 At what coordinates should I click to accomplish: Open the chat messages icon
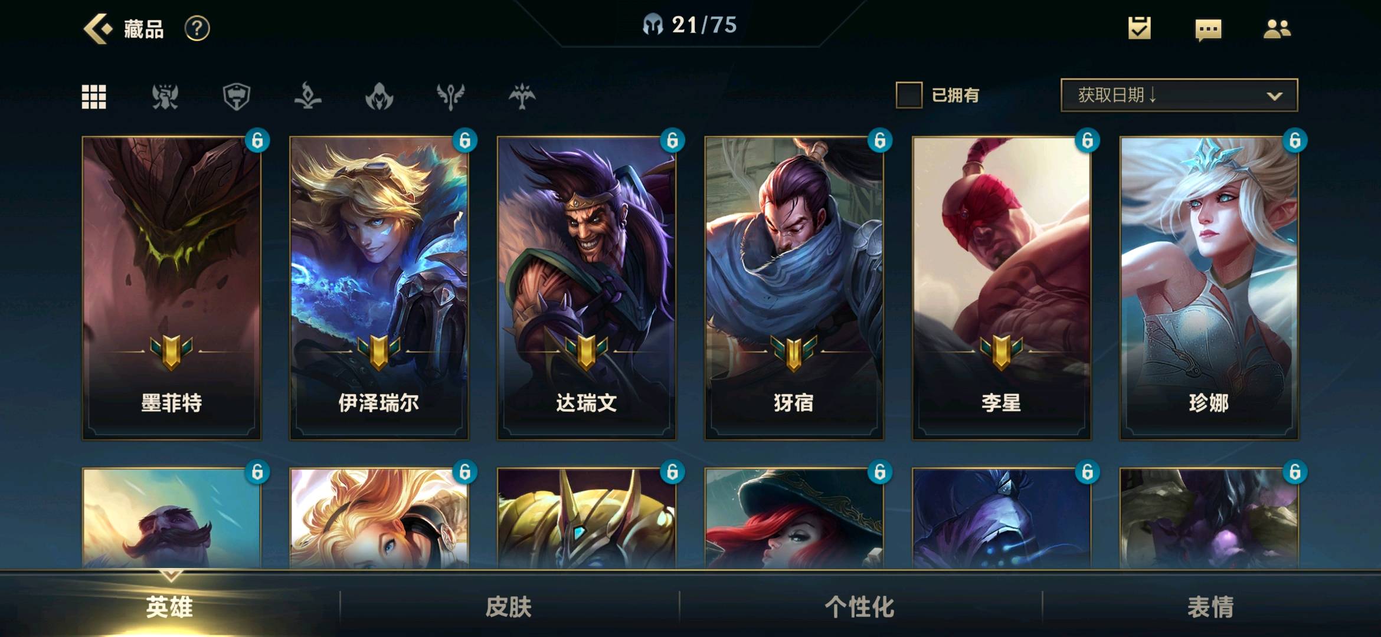click(1208, 29)
